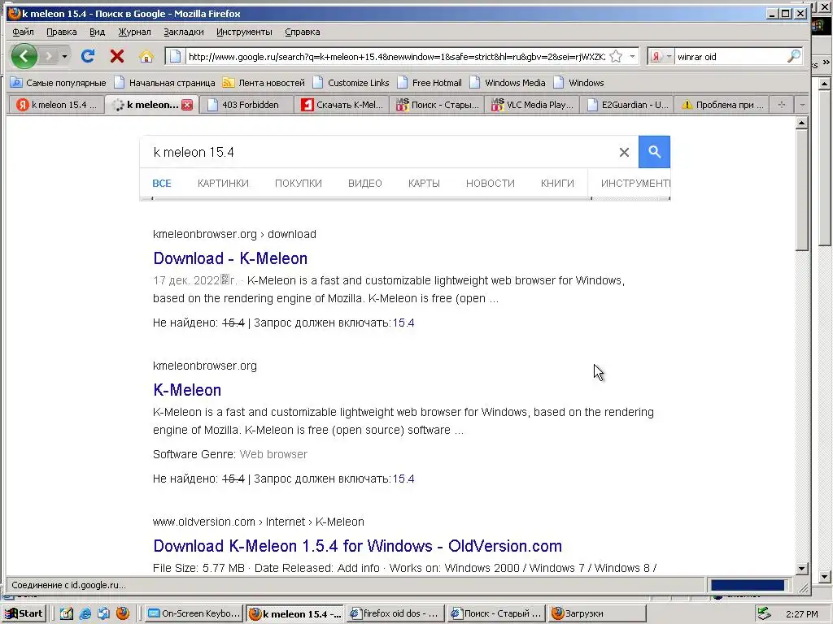Open the Customize Links bookmark
The height and width of the screenshot is (624, 833).
351,83
